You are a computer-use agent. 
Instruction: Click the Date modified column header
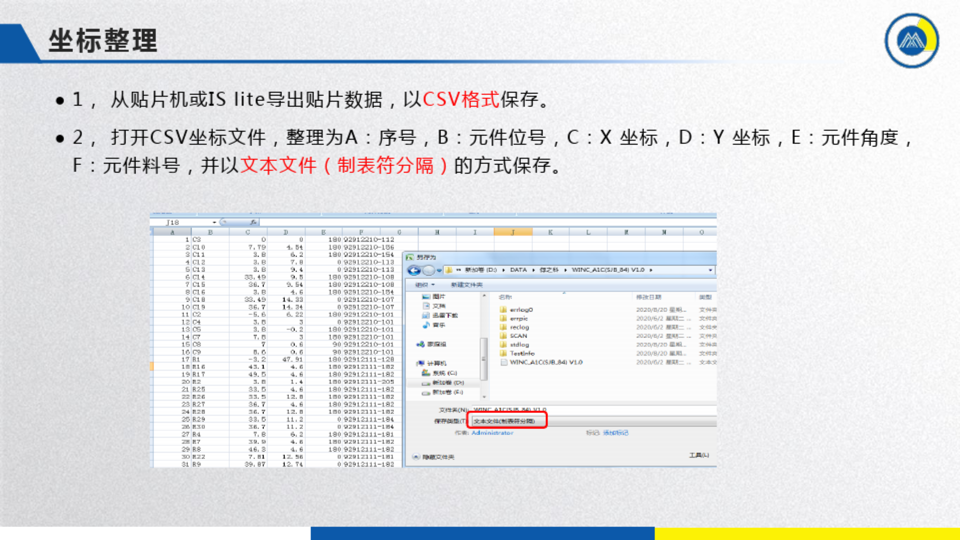click(648, 297)
